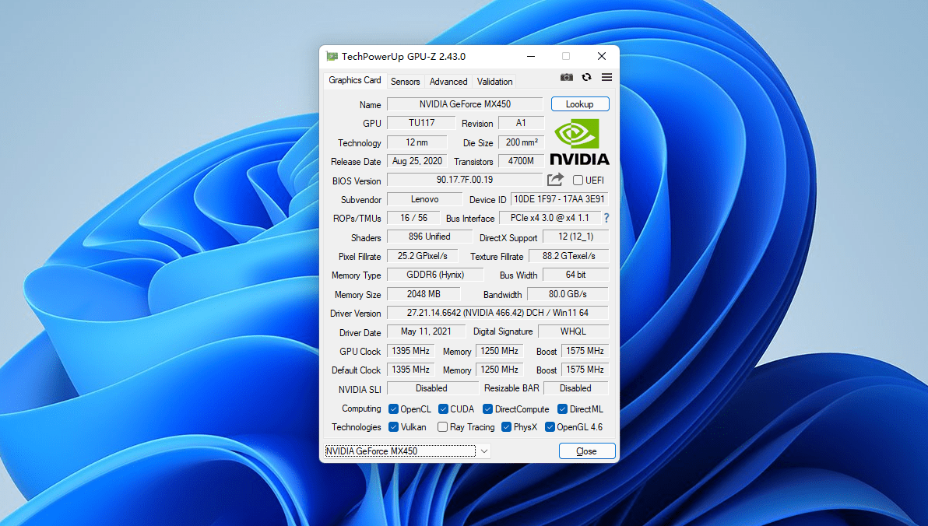Enable the UEFI checkbox
Image resolution: width=928 pixels, height=526 pixels.
tap(577, 180)
